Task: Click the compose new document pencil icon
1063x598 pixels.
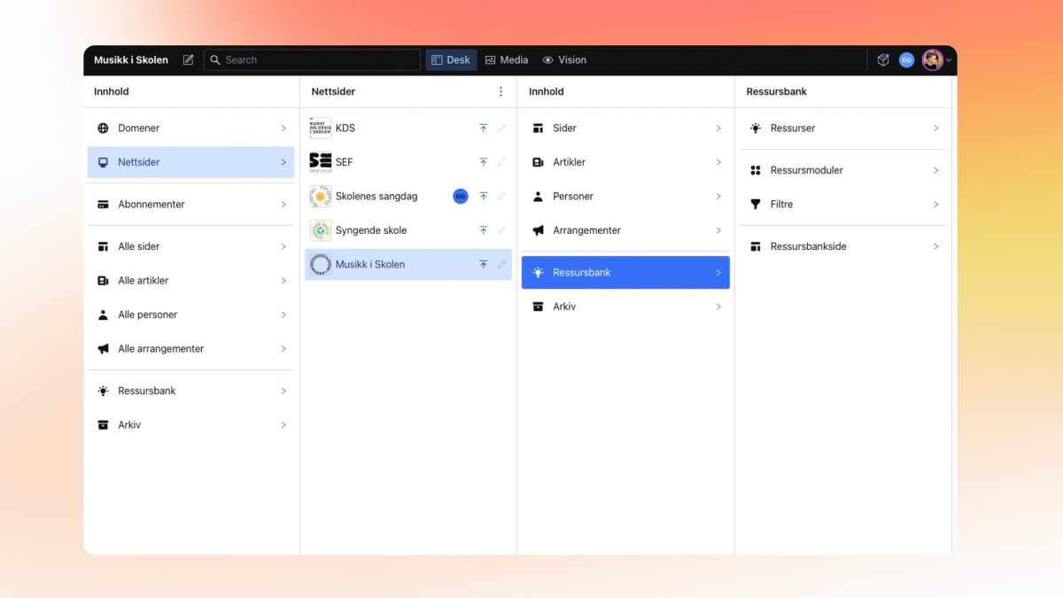Action: [188, 60]
